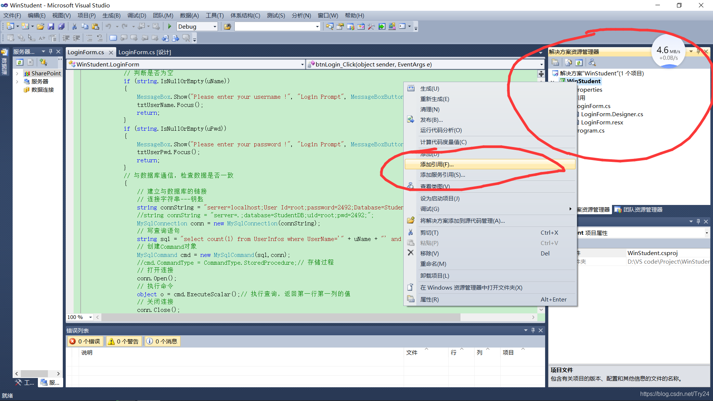Screen dimensions: 713x401
Task: Open the Debug configuration dropdown
Action: tap(215, 27)
